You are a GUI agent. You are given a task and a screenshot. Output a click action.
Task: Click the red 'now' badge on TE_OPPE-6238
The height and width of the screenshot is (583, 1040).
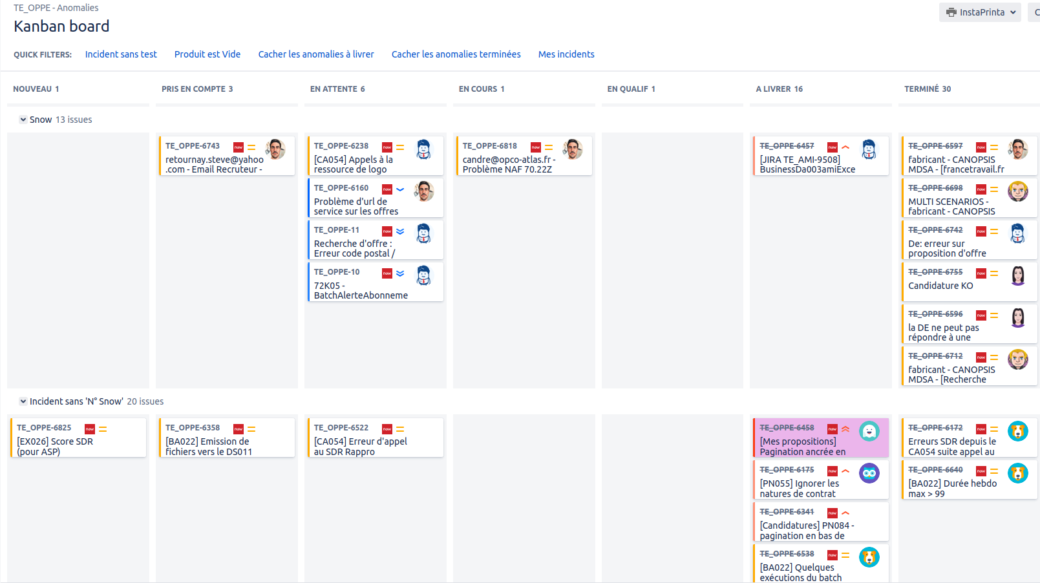[387, 147]
